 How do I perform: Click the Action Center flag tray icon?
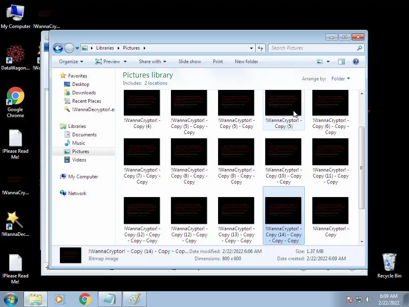click(349, 299)
